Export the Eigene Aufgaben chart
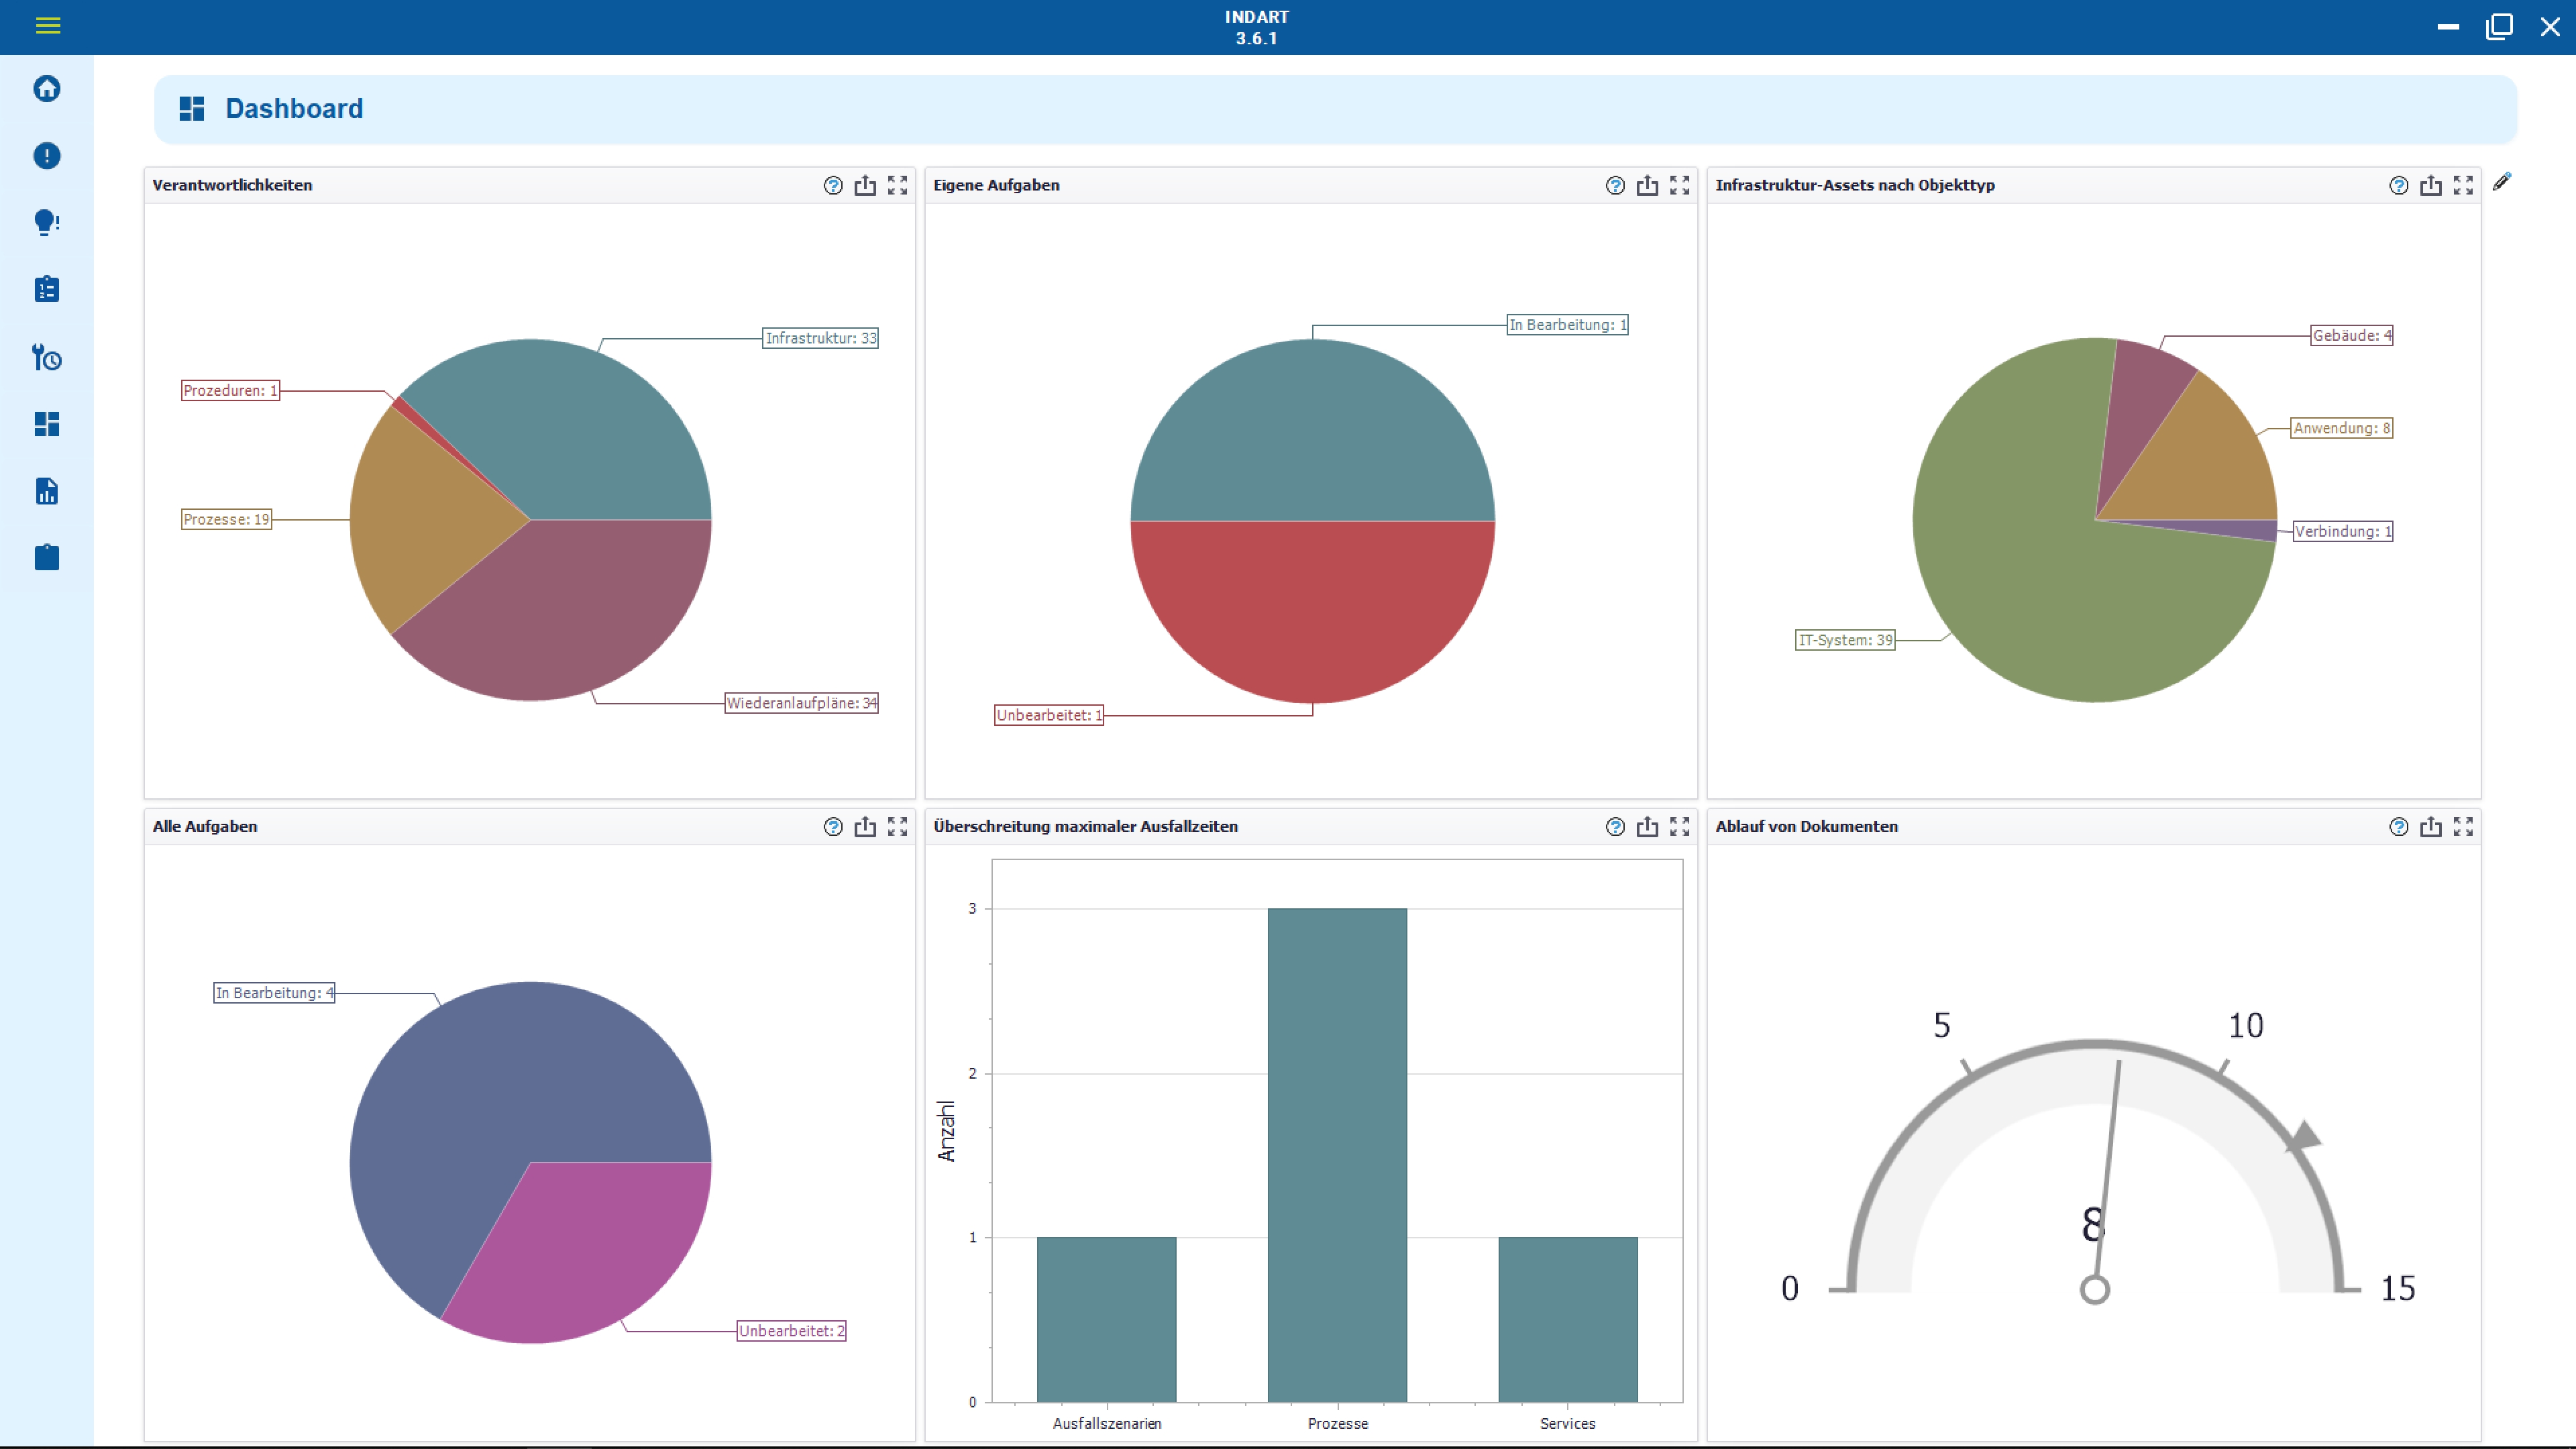Viewport: 2576px width, 1449px height. pos(1647,186)
